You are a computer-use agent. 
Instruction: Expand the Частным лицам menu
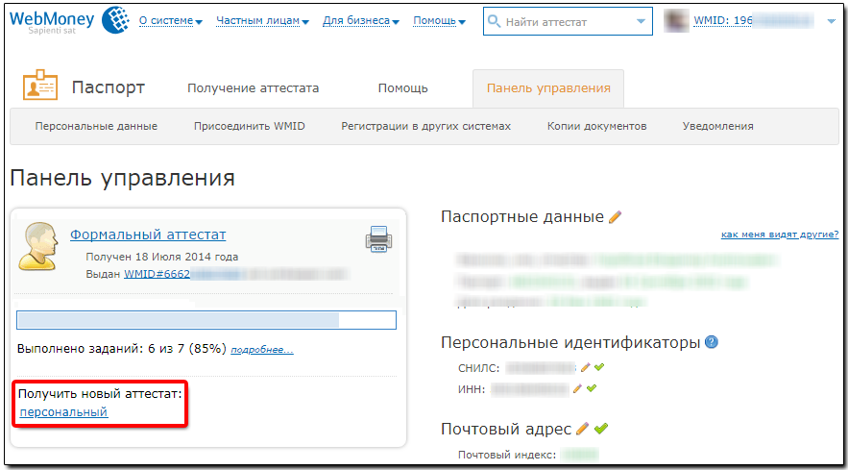coord(262,21)
